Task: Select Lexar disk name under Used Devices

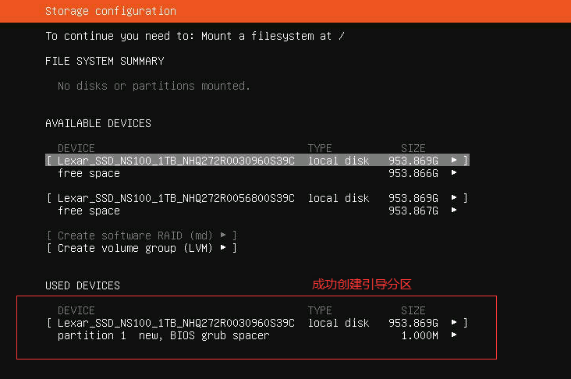Action: [176, 323]
